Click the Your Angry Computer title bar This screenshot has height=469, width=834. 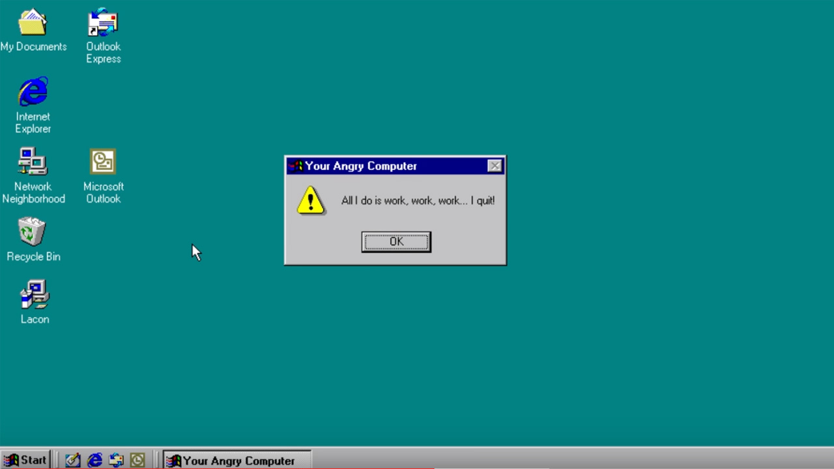[391, 166]
